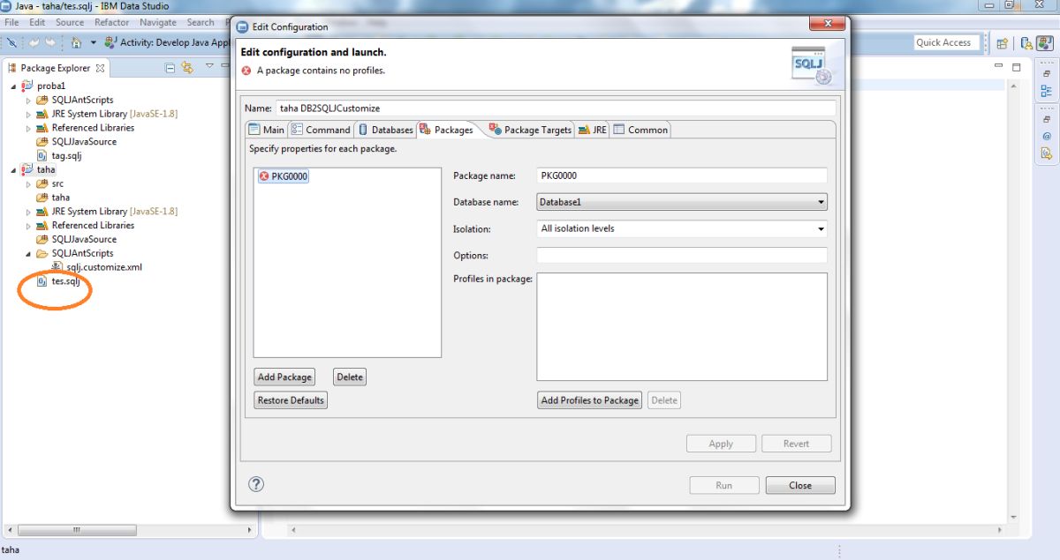Viewport: 1060px width, 560px height.
Task: Open Package Explorer view menu triangle
Action: click(x=209, y=66)
